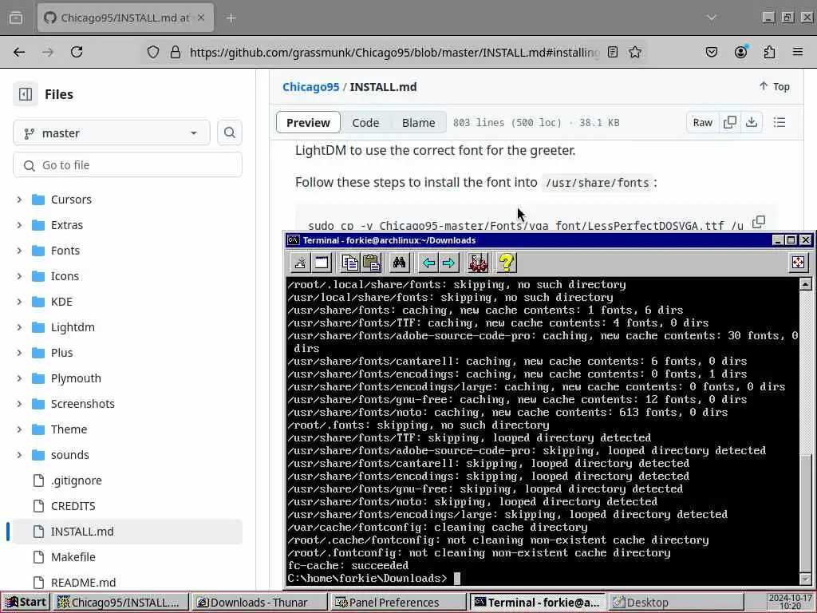The image size is (817, 613).
Task: Copy raw file contents icon
Action: click(730, 122)
